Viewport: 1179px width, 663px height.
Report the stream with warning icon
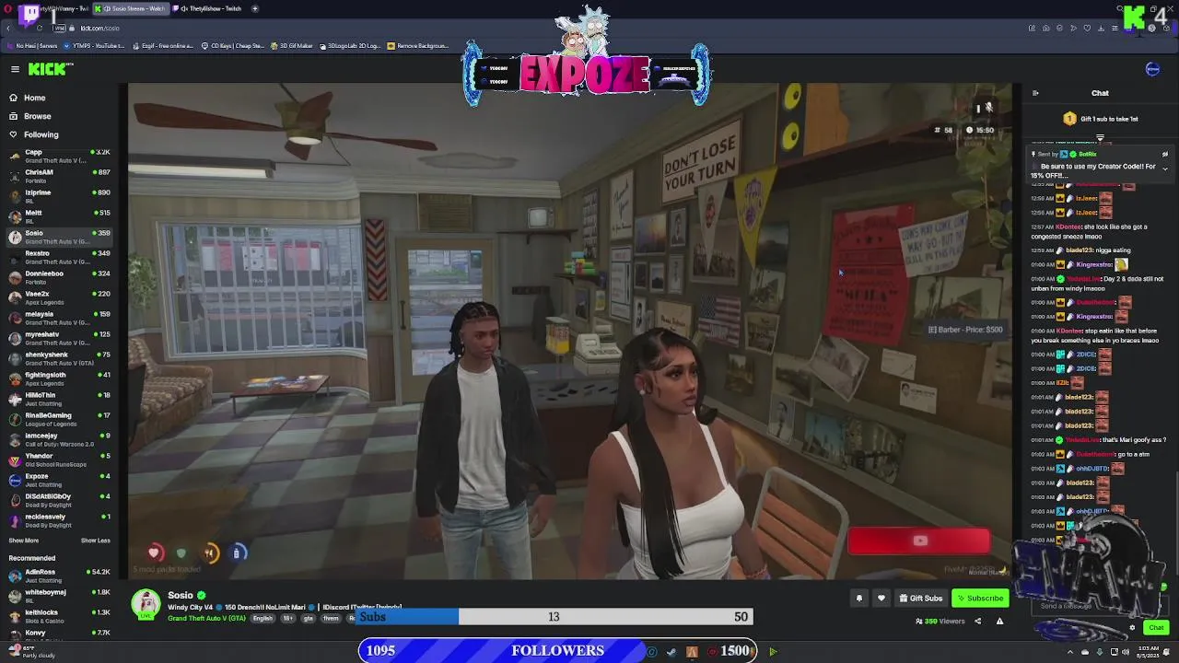click(x=999, y=622)
